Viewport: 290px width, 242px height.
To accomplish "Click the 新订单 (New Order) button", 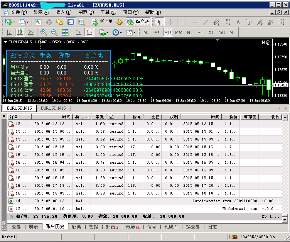I will point(102,22).
